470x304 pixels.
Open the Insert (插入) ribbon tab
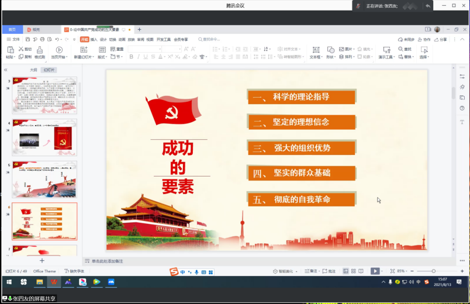coord(94,39)
